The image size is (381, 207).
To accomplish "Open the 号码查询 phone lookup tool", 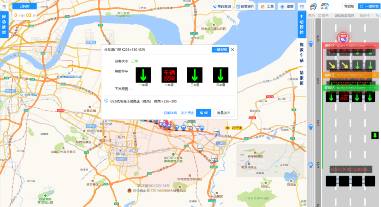I will pyautogui.click(x=222, y=7).
